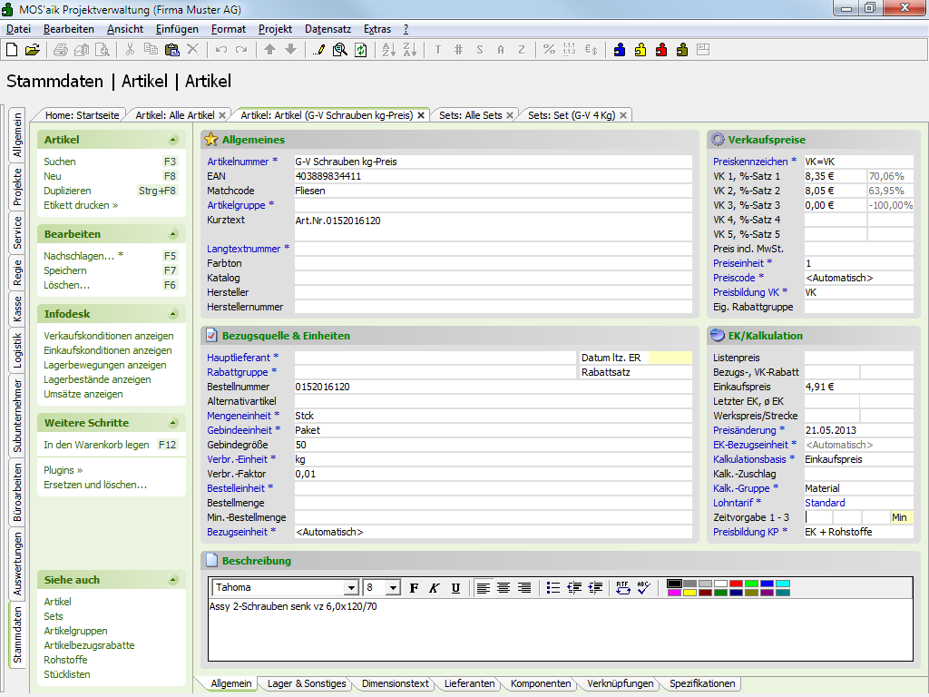Pick the red color swatch

(736, 584)
